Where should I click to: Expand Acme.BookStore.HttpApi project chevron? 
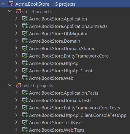click(x=16, y=63)
